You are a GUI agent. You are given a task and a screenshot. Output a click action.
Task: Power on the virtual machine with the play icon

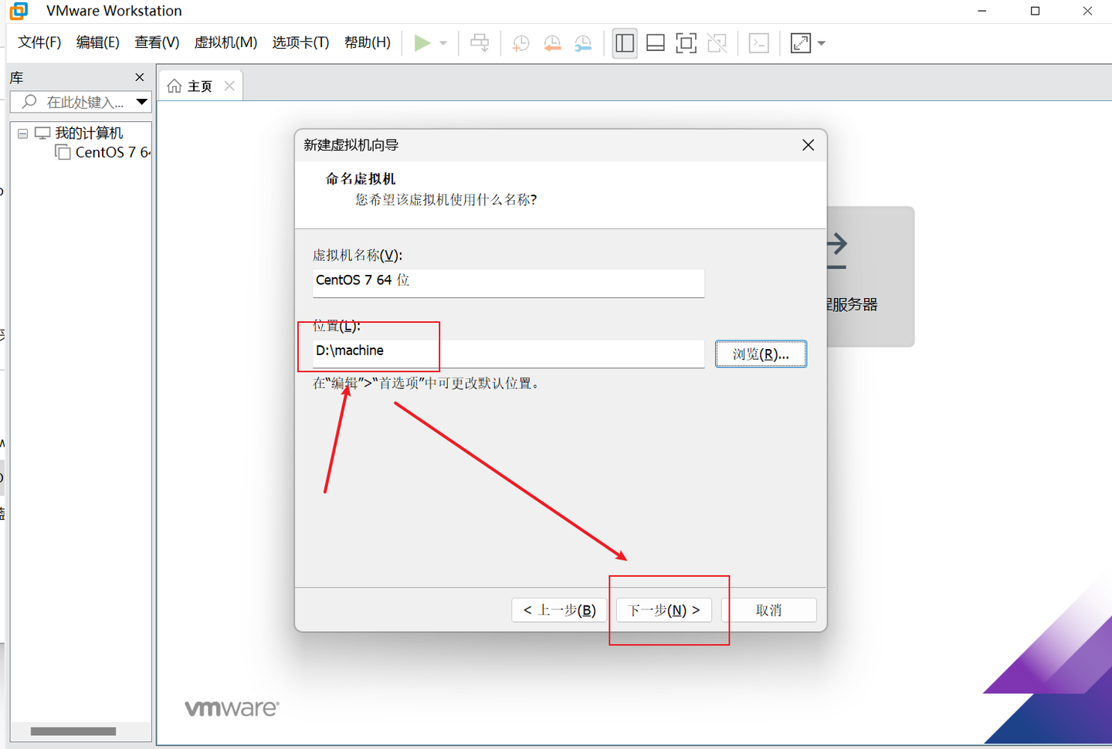[x=423, y=42]
